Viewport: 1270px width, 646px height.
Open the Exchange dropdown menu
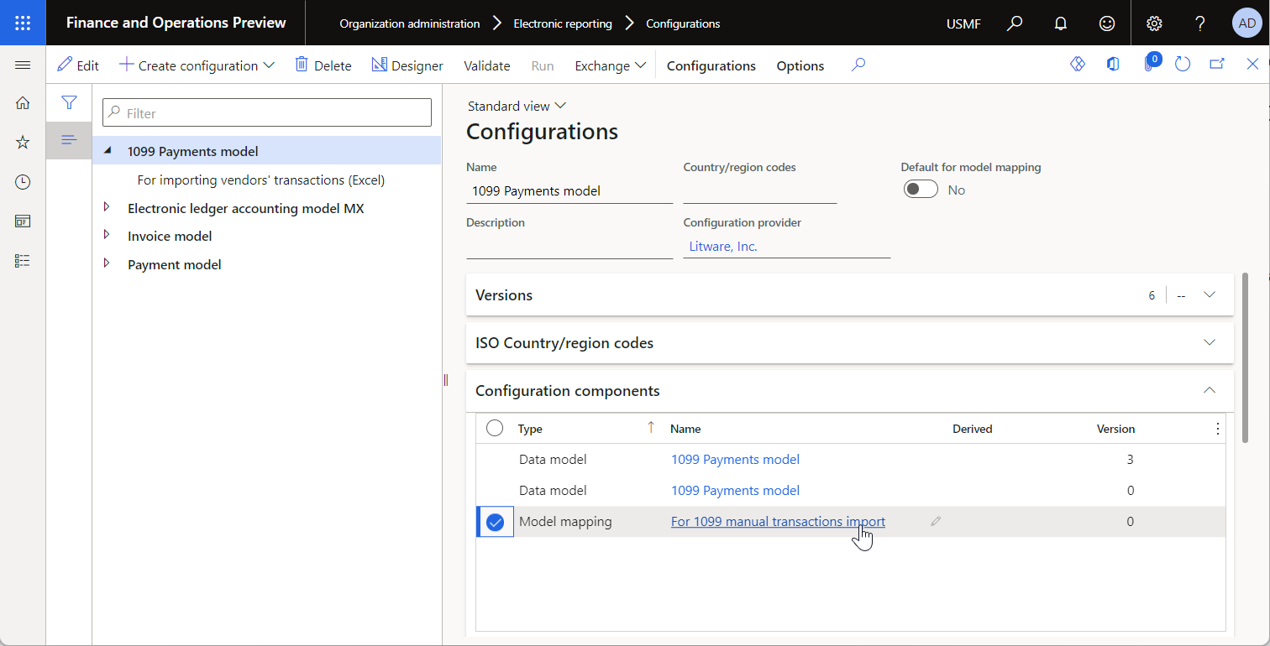pos(611,65)
